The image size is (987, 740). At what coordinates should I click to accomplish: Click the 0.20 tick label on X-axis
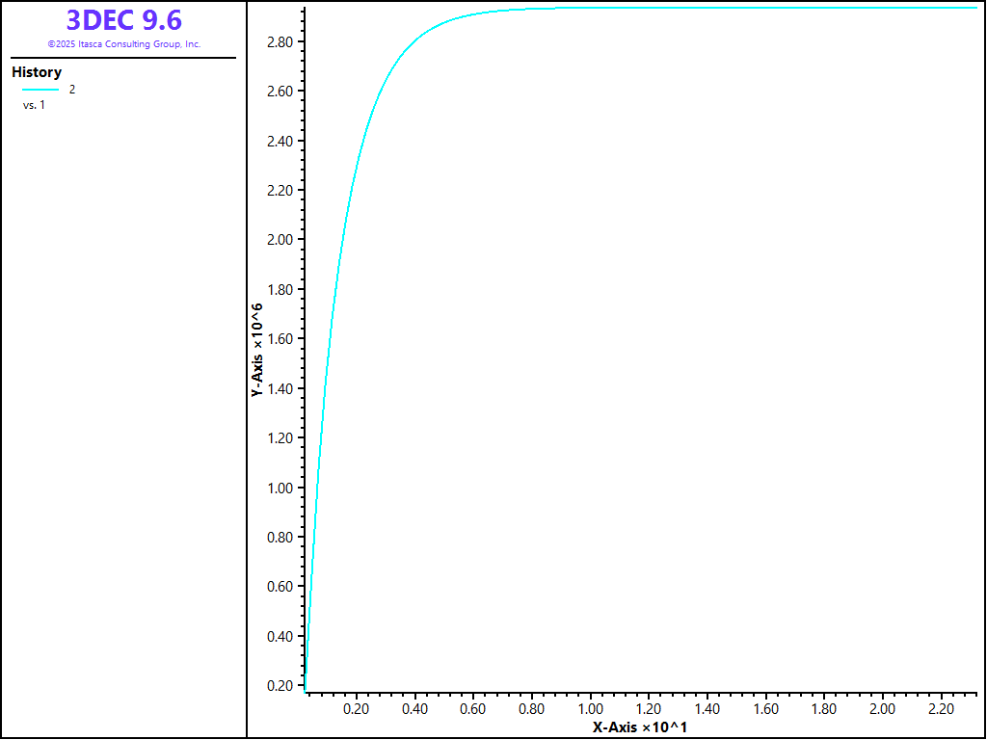356,709
